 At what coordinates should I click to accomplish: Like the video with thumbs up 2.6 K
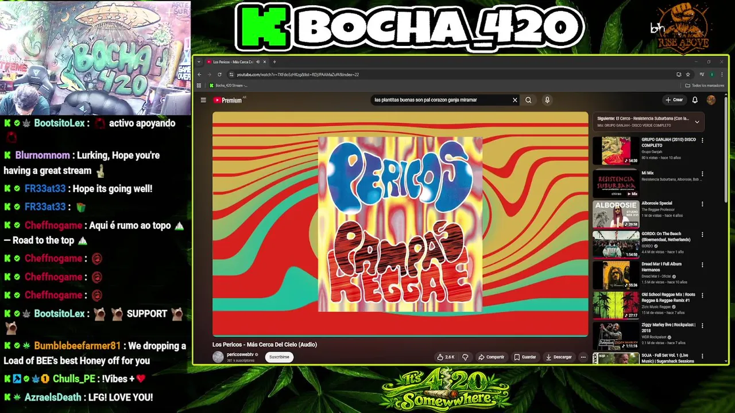click(x=446, y=357)
